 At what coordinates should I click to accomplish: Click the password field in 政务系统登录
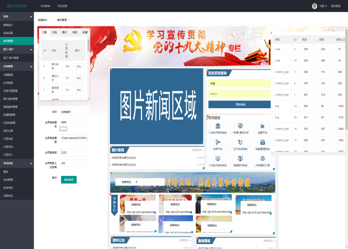[239, 94]
